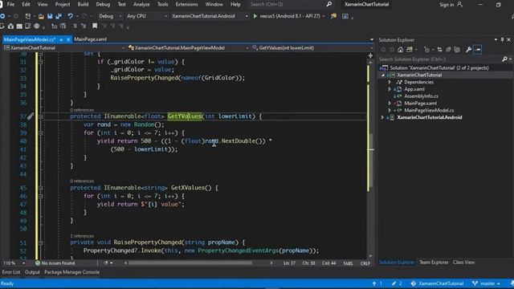The image size is (514, 289).
Task: Collapse the XamarinChartTutorial project node
Action: click(x=382, y=75)
